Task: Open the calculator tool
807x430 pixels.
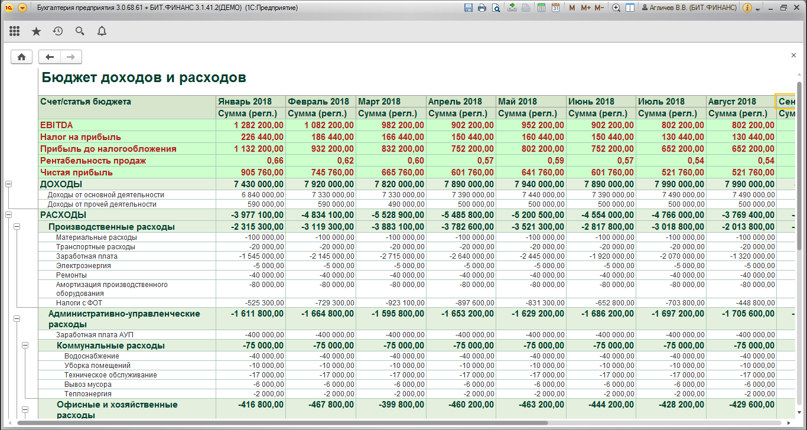Action: coord(541,8)
